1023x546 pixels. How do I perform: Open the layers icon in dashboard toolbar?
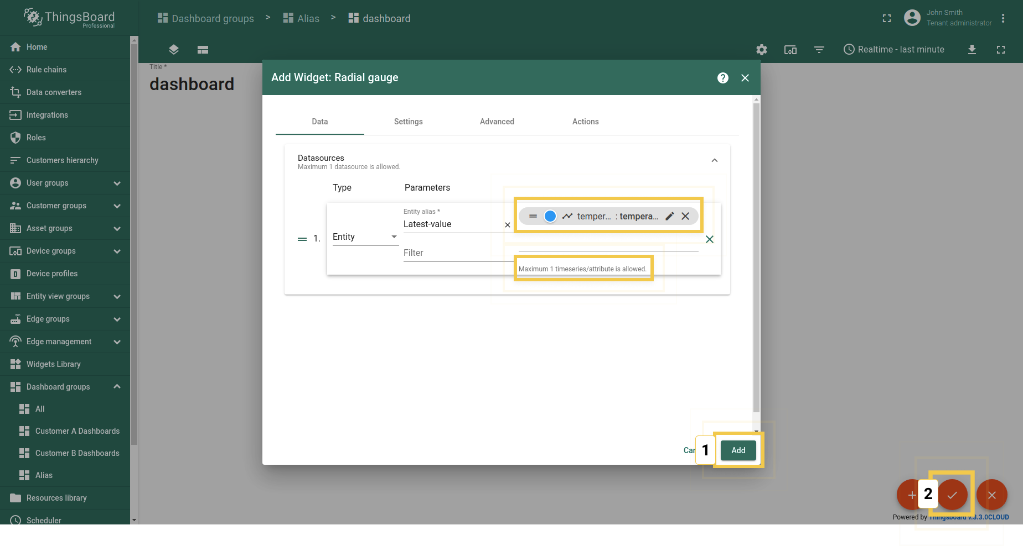click(174, 50)
